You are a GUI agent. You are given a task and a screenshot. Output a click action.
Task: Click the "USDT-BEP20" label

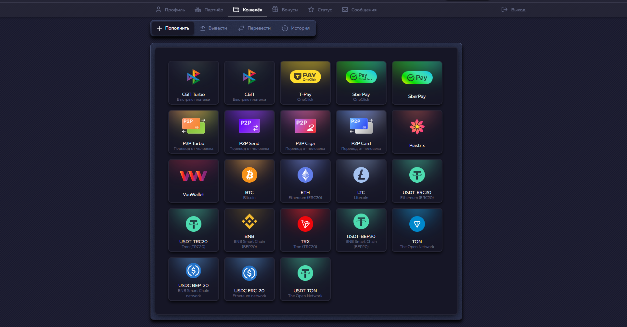point(361,236)
